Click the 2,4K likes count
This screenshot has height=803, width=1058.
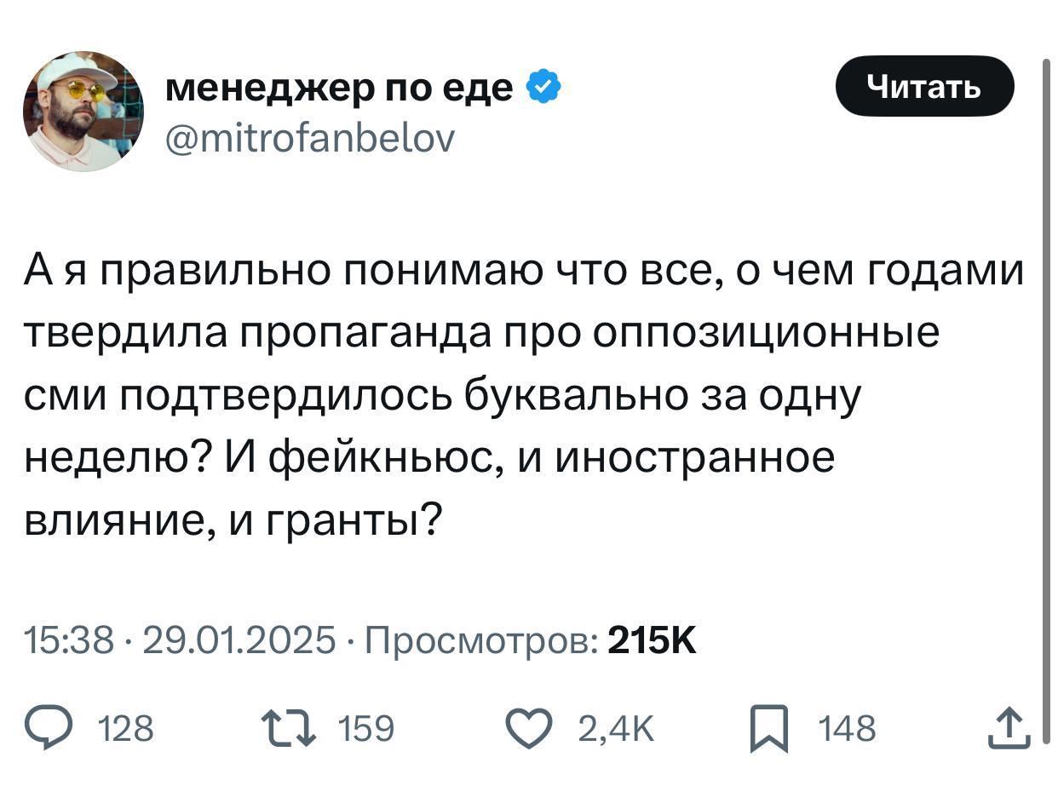(x=615, y=730)
